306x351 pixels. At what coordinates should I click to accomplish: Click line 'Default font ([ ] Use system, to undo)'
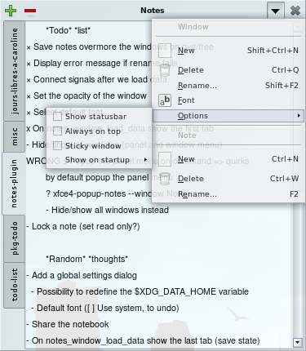point(105,309)
